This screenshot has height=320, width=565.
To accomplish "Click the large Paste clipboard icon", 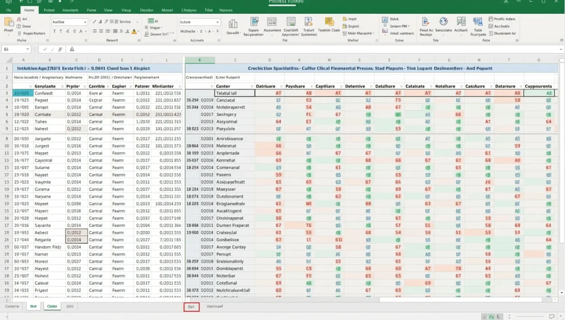I will coord(9,23).
